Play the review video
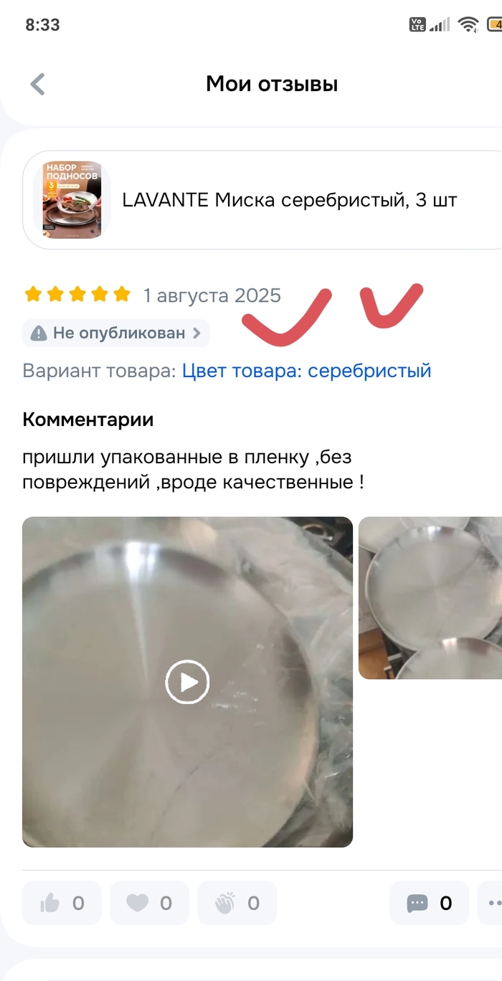 pyautogui.click(x=187, y=681)
